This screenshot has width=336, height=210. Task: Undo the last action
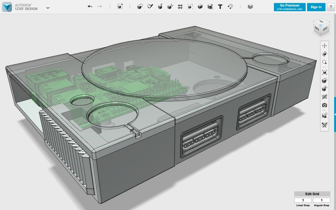pos(90,7)
